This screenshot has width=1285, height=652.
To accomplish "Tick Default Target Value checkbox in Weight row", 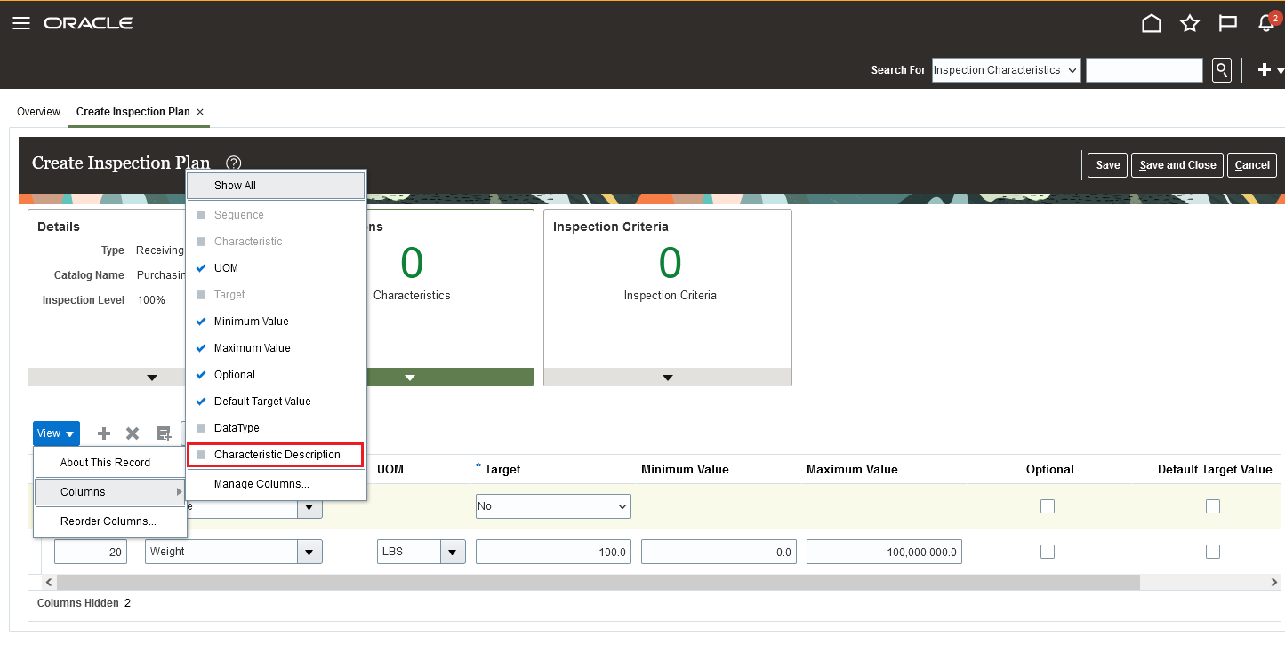I will click(x=1213, y=552).
